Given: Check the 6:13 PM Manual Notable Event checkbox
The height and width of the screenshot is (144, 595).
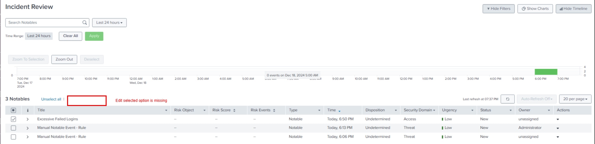Looking at the screenshot, I should click(13, 128).
